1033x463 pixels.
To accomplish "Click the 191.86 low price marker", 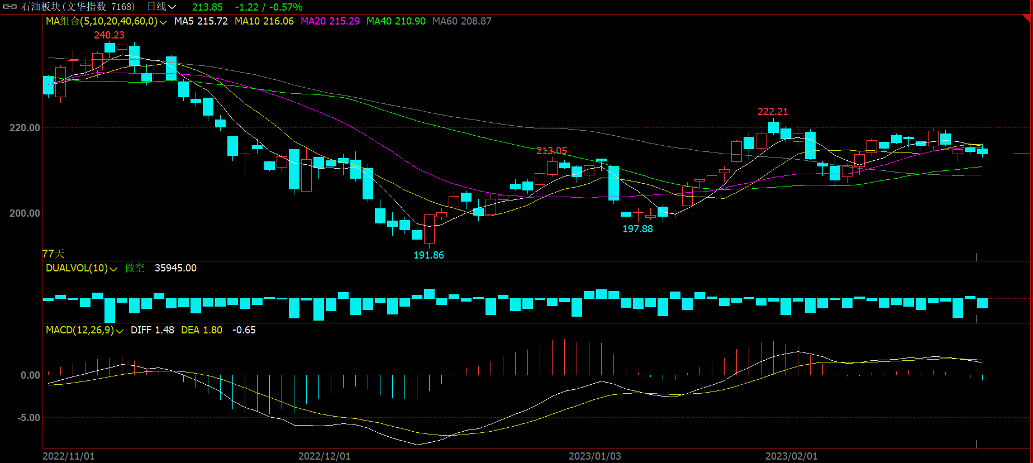I will 429,255.
